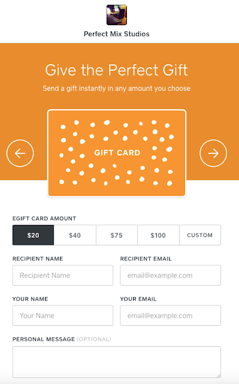Click the GIFT CARD text on the card
The image size is (239, 384).
[117, 153]
